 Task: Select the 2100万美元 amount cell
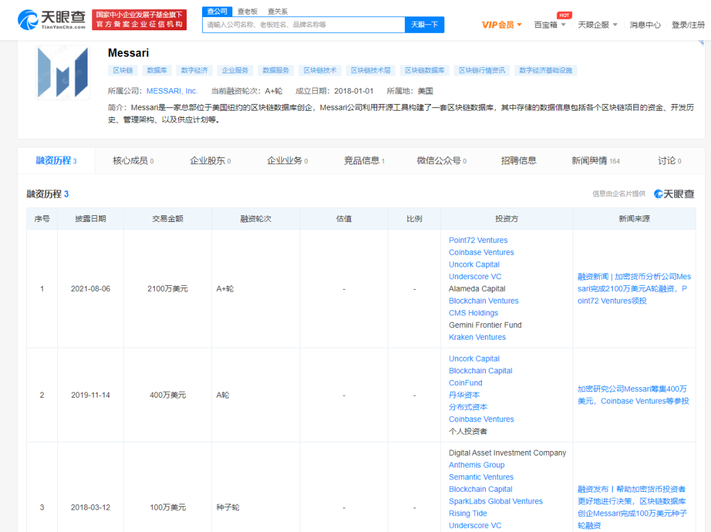click(167, 289)
